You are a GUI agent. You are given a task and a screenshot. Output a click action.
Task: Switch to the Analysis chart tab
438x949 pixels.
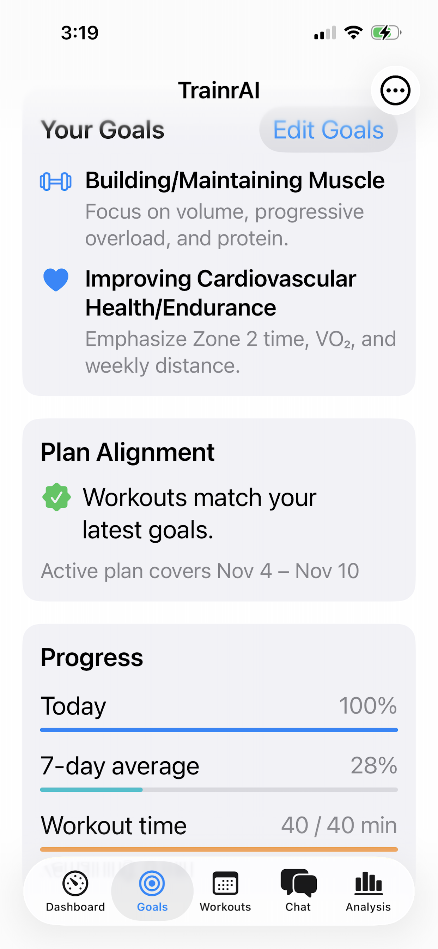pos(368,890)
